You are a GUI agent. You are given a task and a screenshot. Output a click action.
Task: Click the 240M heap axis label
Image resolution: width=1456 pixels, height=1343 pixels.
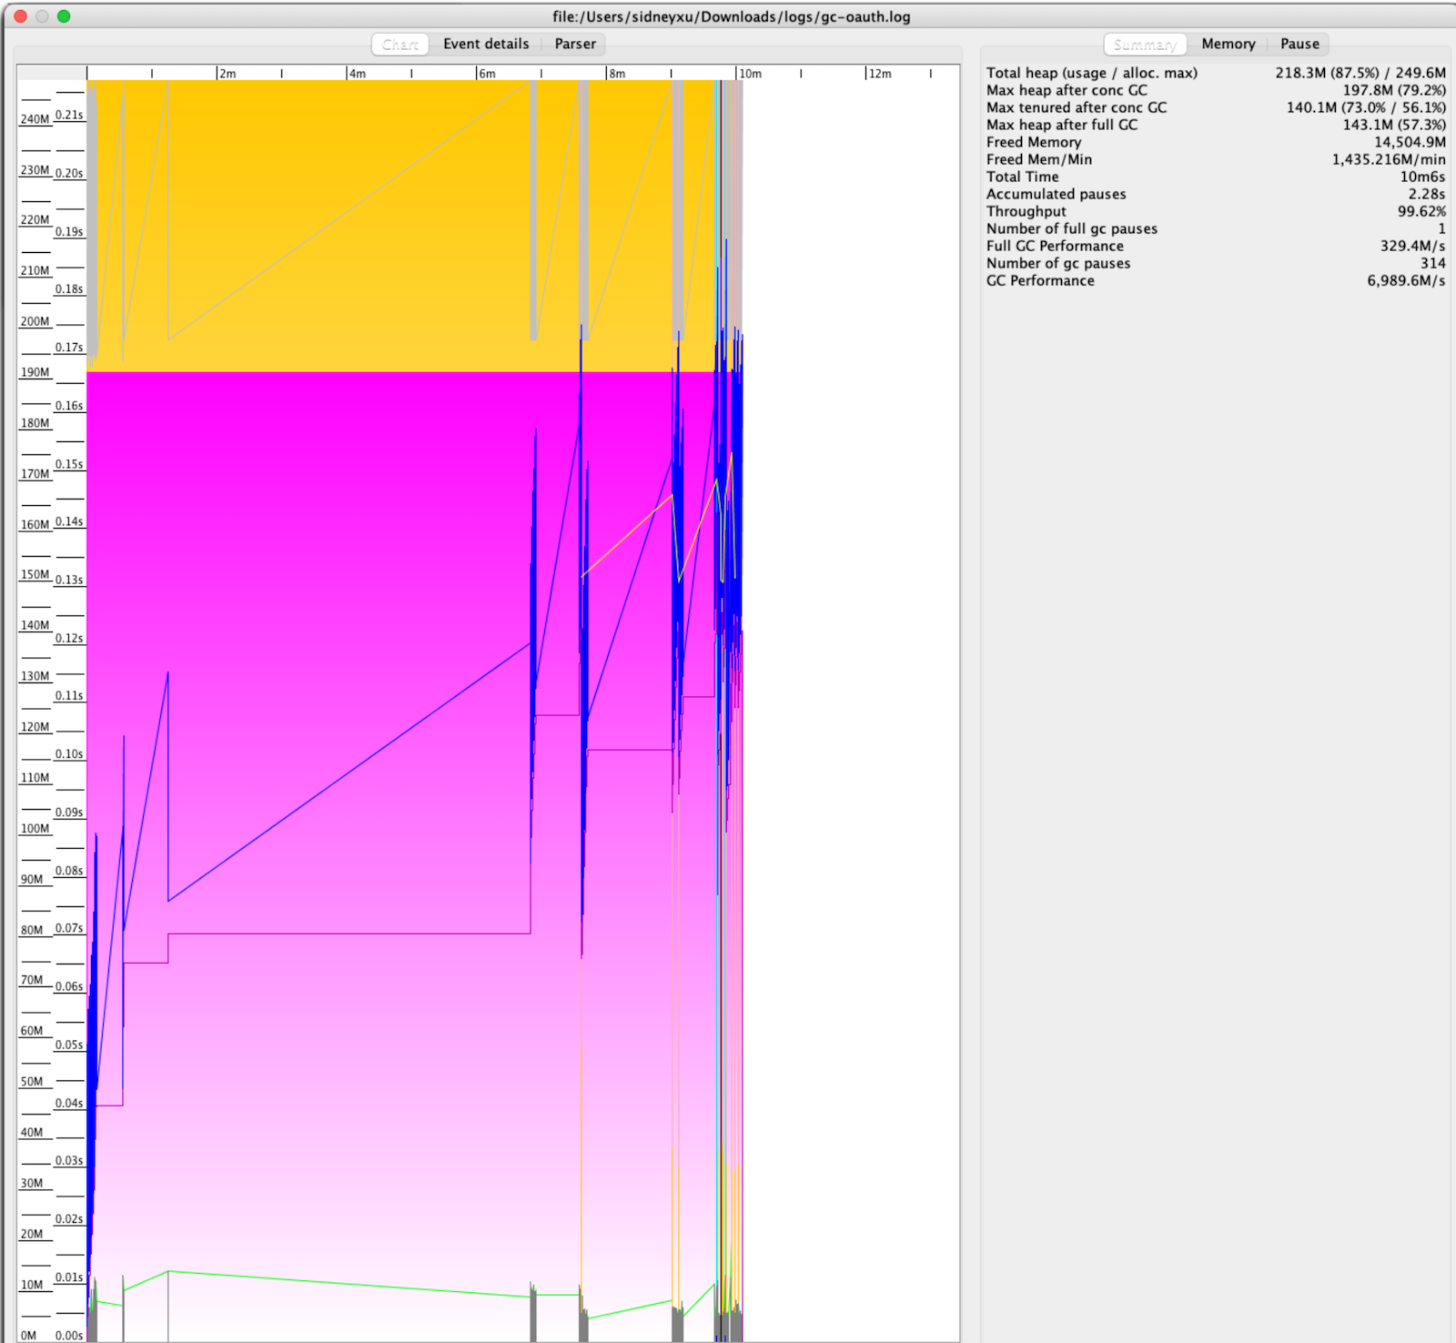(35, 119)
